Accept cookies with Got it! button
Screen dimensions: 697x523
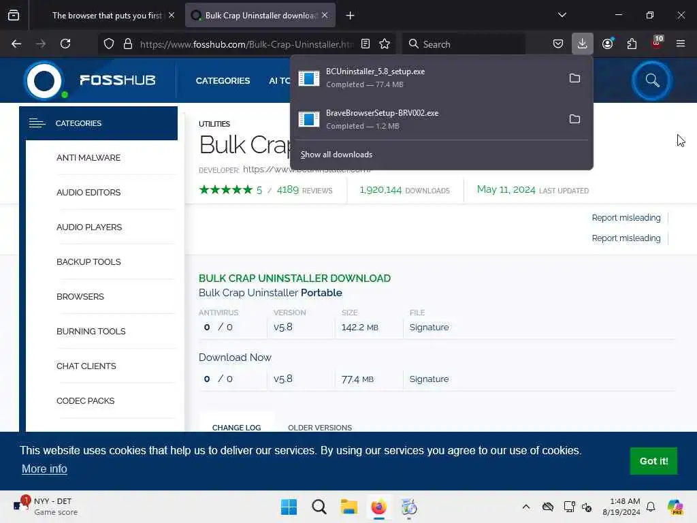click(x=653, y=461)
